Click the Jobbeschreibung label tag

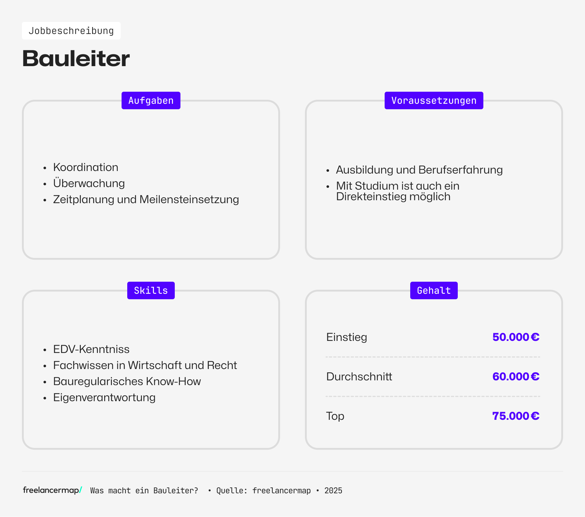click(x=71, y=31)
